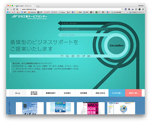Click the third small icon on light bar
This screenshot has width=151, height=123.
[x=73, y=56]
